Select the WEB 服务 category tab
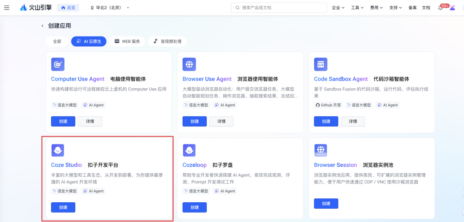Image resolution: width=464 pixels, height=222 pixels. coord(127,42)
